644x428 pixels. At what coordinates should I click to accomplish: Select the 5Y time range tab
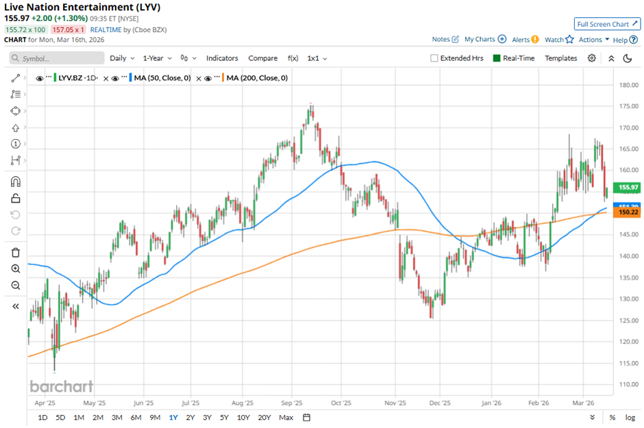pos(224,418)
